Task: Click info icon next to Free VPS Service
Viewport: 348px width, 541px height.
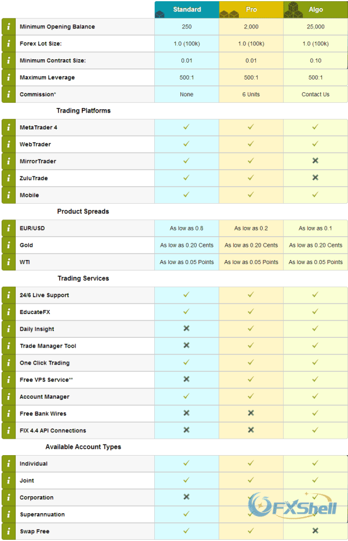Action: [9, 380]
